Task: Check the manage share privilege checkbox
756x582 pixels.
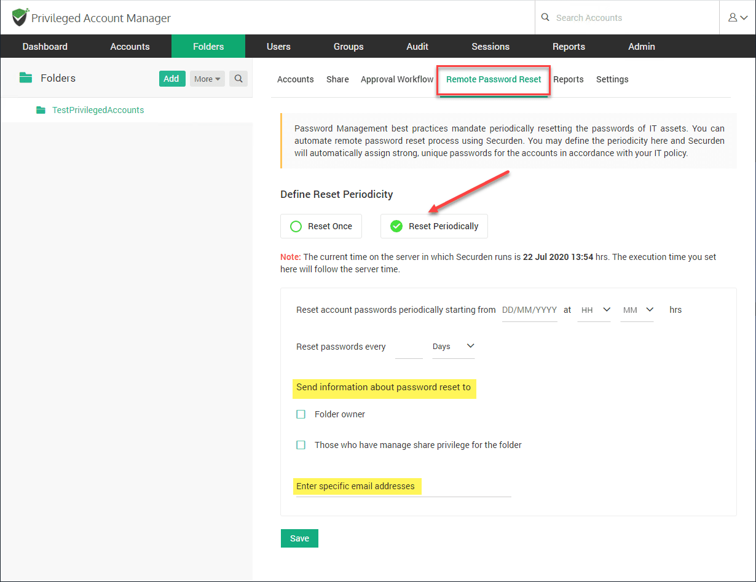Action: pos(301,445)
